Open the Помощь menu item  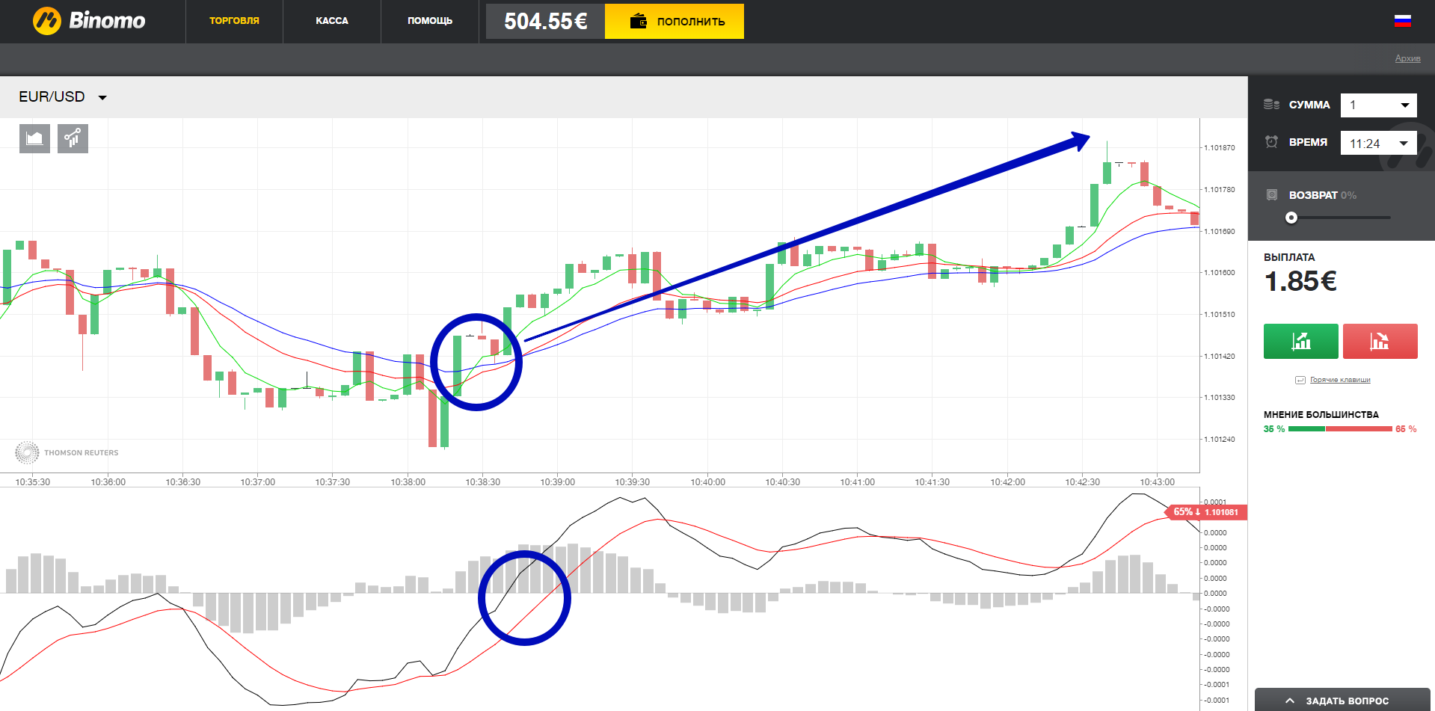(x=430, y=21)
